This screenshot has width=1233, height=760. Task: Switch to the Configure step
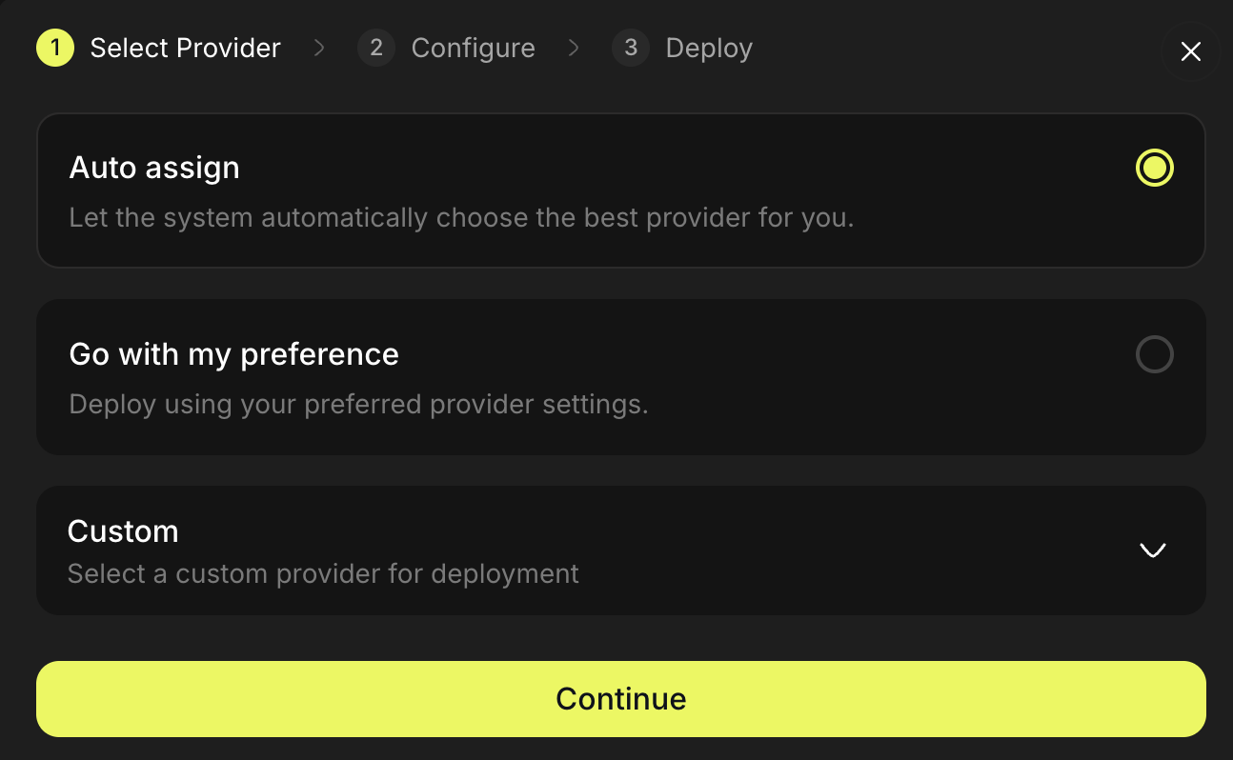click(472, 48)
